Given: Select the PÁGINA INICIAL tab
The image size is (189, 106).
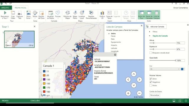Looking at the screenshot, I should [20, 8].
